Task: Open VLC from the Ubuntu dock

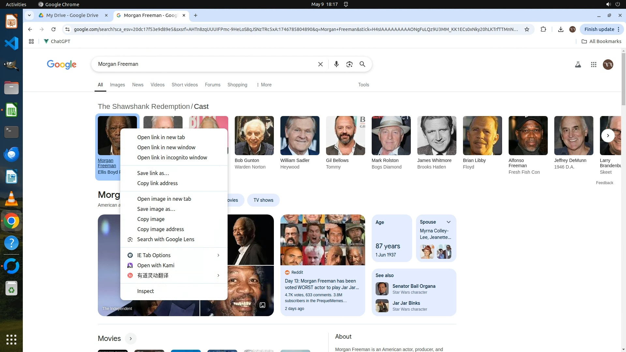Action: tap(11, 198)
